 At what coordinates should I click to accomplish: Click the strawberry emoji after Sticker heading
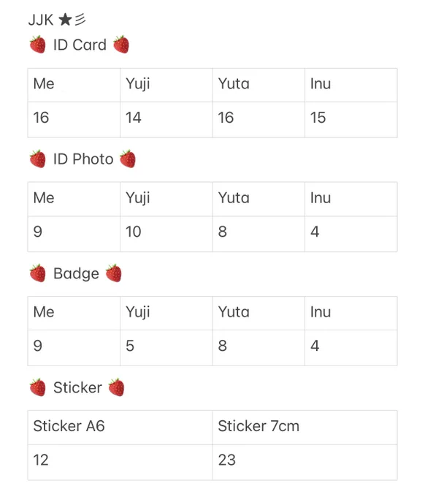[116, 387]
